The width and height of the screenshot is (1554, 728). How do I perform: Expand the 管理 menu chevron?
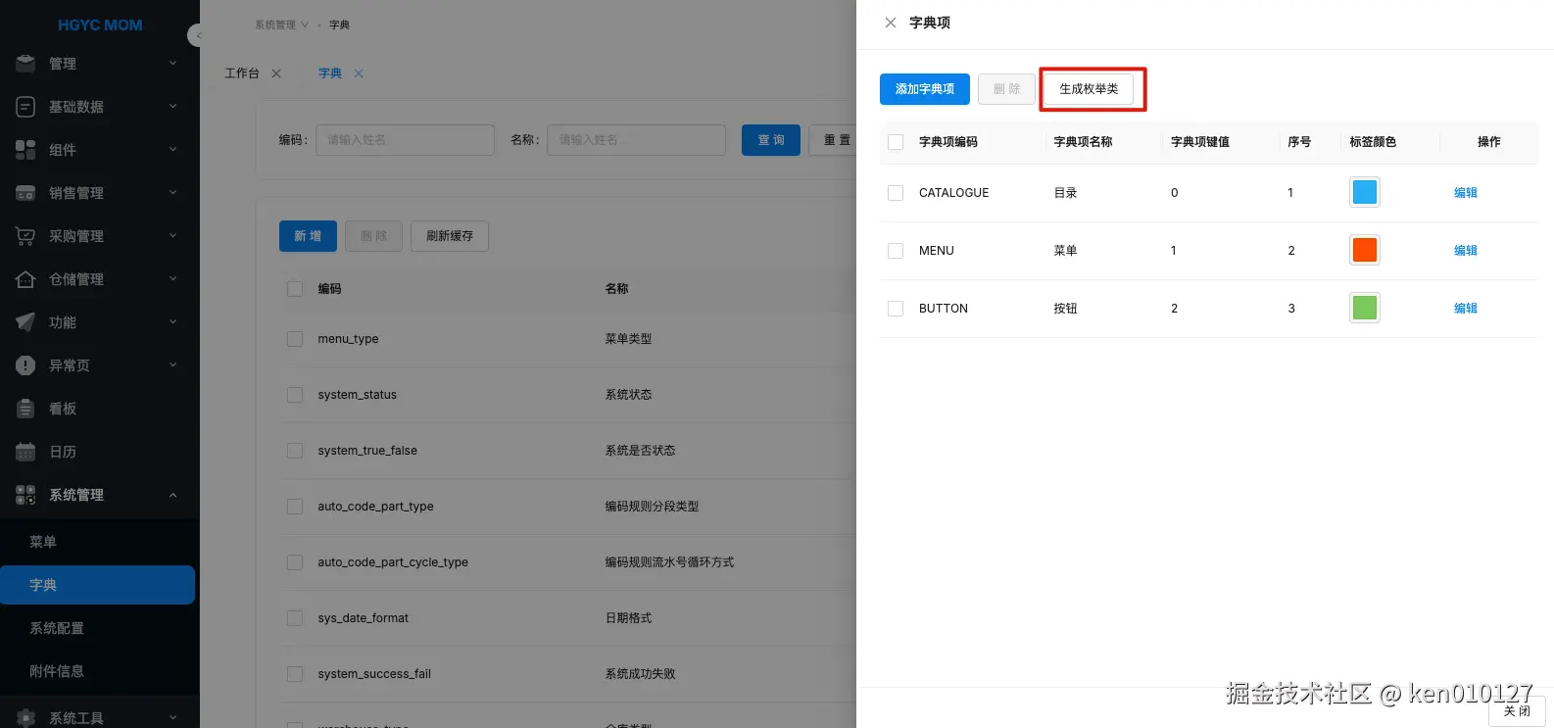pos(173,64)
